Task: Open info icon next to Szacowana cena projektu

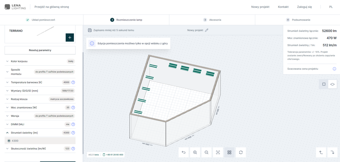Action: click(334, 69)
